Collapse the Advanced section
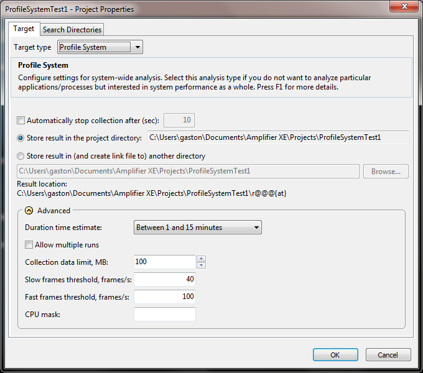This screenshot has height=373, width=423. [29, 211]
